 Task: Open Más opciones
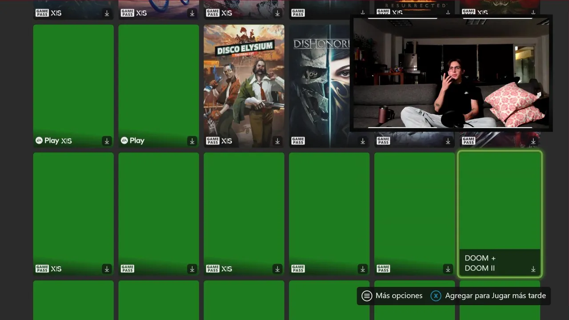point(392,296)
